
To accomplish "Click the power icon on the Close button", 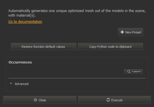I will tap(35, 100).
